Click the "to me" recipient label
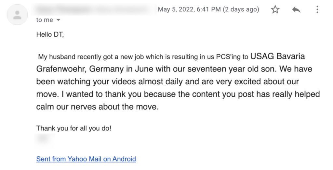The image size is (333, 170). 45,20
